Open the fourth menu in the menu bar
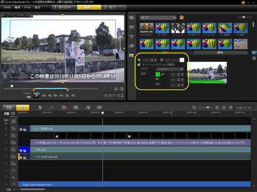The image size is (257, 192). 37,7
